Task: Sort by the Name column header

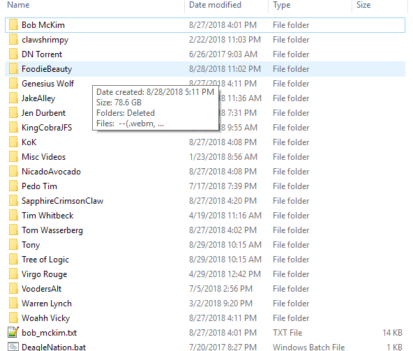Action: [x=18, y=5]
